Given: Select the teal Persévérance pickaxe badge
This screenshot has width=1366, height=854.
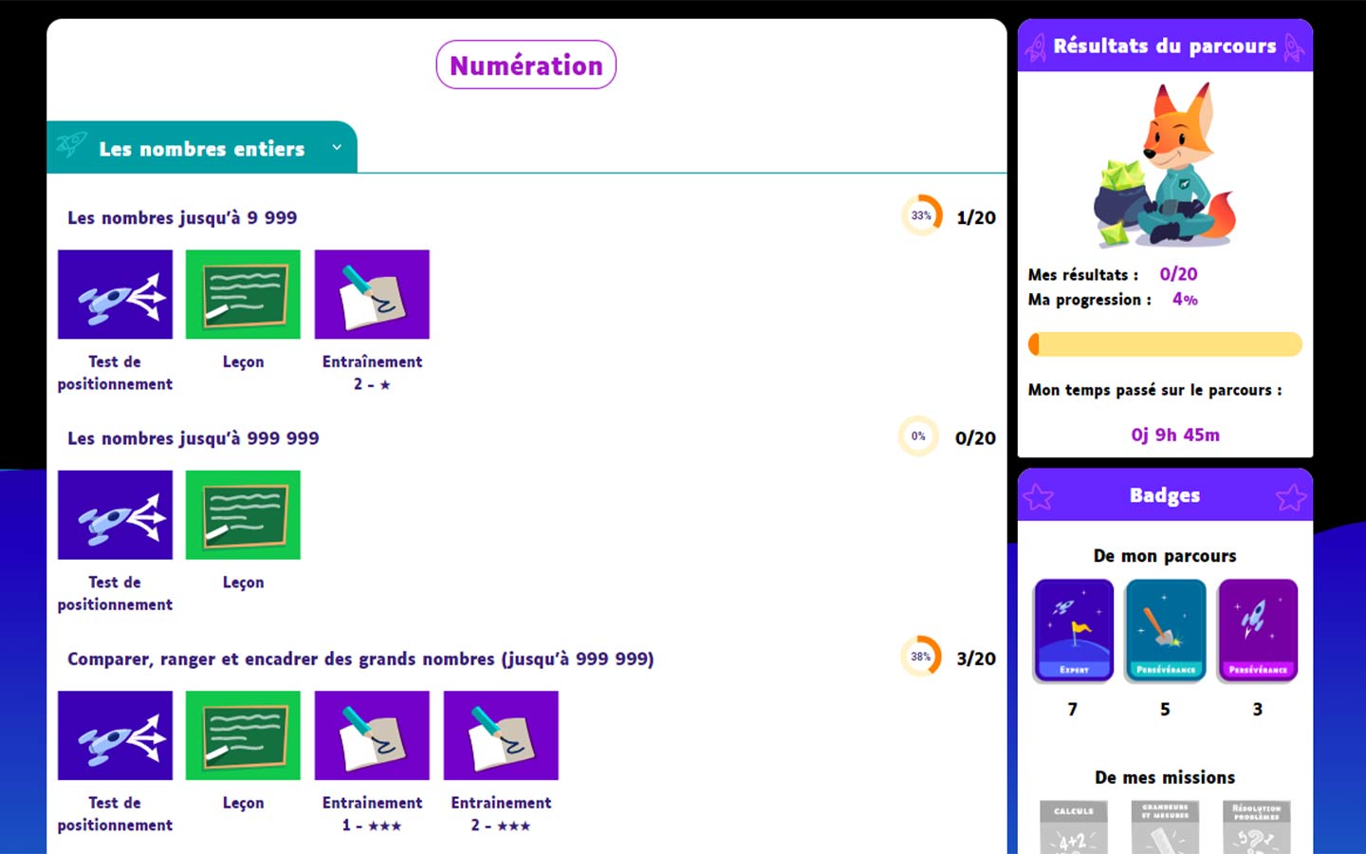Looking at the screenshot, I should click(x=1165, y=630).
